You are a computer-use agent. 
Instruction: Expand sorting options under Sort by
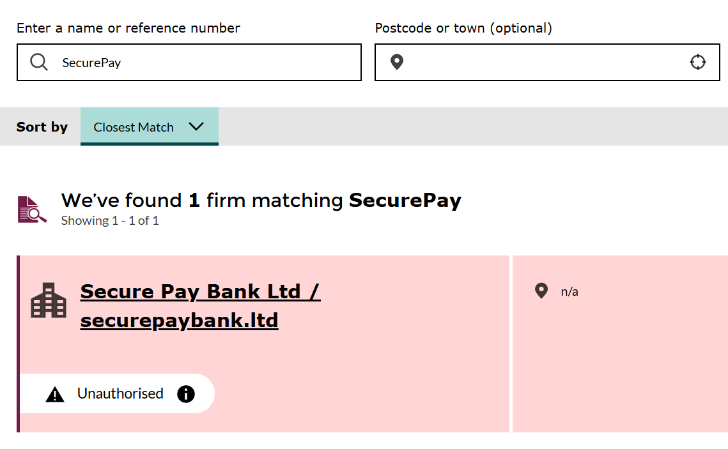coord(149,126)
